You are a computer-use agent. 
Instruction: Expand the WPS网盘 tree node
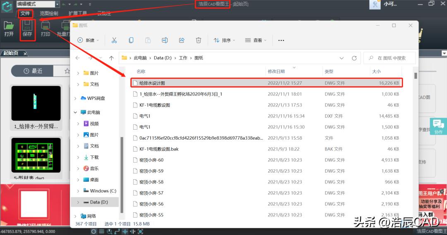pos(75,98)
